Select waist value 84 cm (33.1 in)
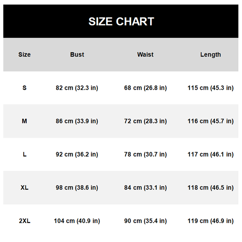The width and height of the screenshot is (242, 242). (x=145, y=188)
